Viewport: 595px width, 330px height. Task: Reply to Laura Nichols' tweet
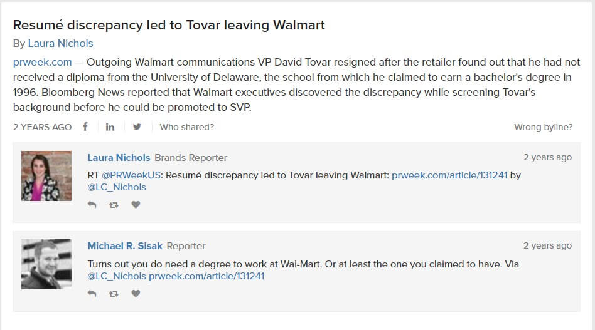pyautogui.click(x=92, y=205)
